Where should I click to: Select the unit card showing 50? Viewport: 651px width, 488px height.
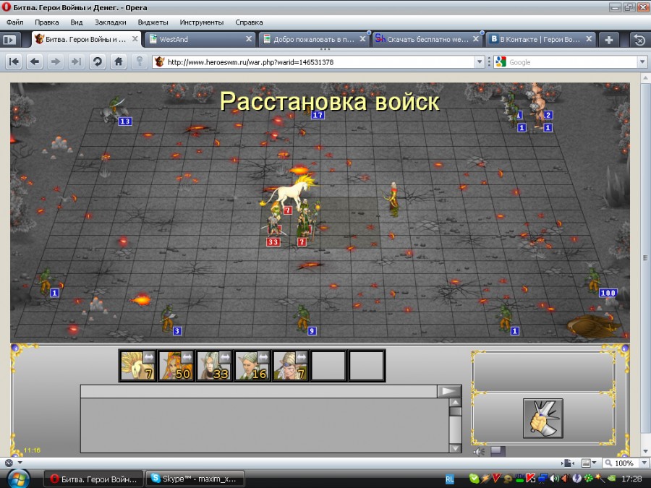coord(176,366)
